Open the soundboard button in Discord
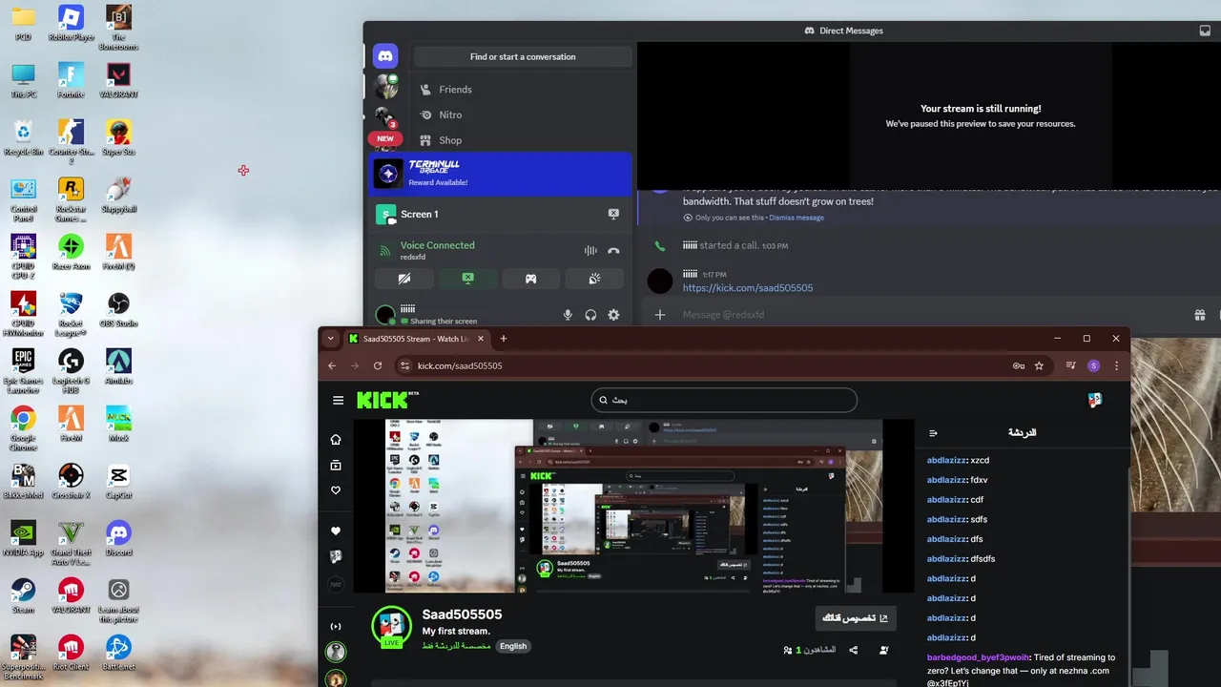The width and height of the screenshot is (1221, 687). tap(593, 279)
